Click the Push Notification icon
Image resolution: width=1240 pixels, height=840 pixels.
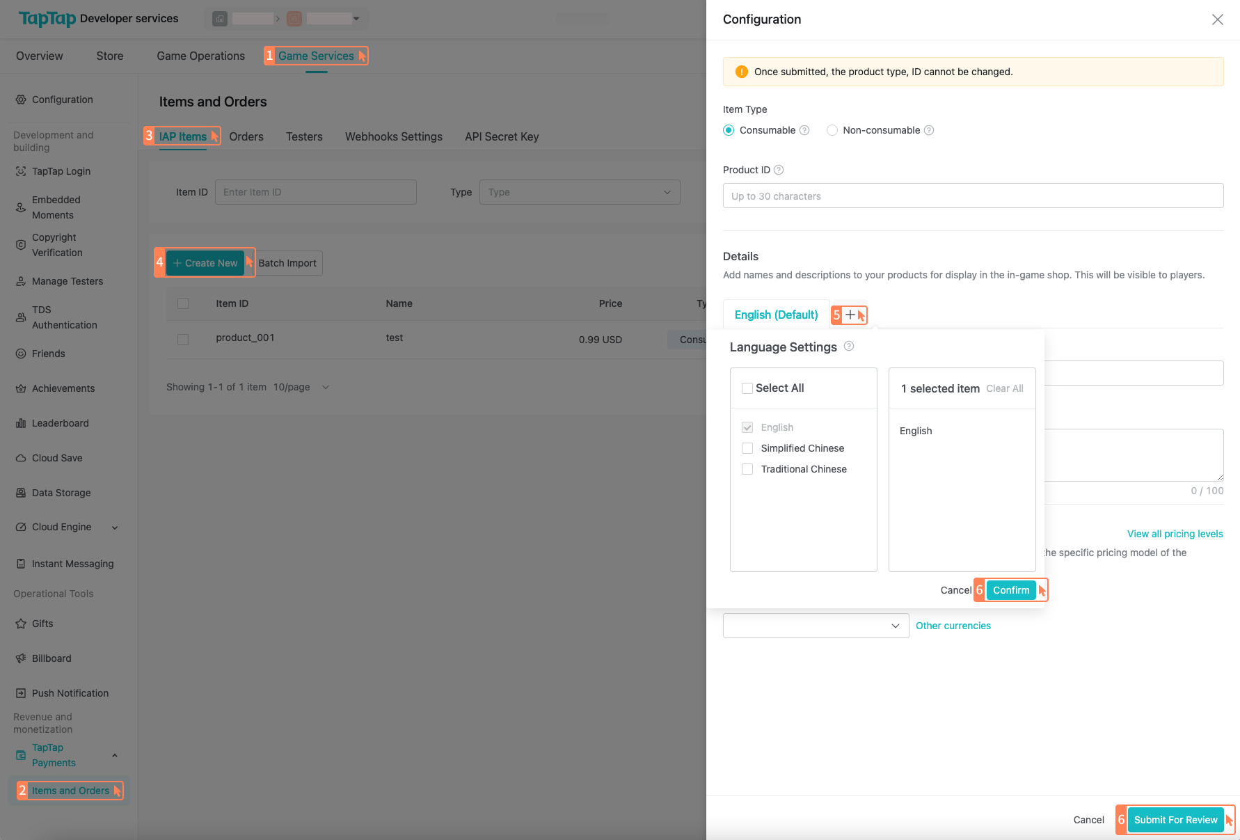(x=21, y=693)
